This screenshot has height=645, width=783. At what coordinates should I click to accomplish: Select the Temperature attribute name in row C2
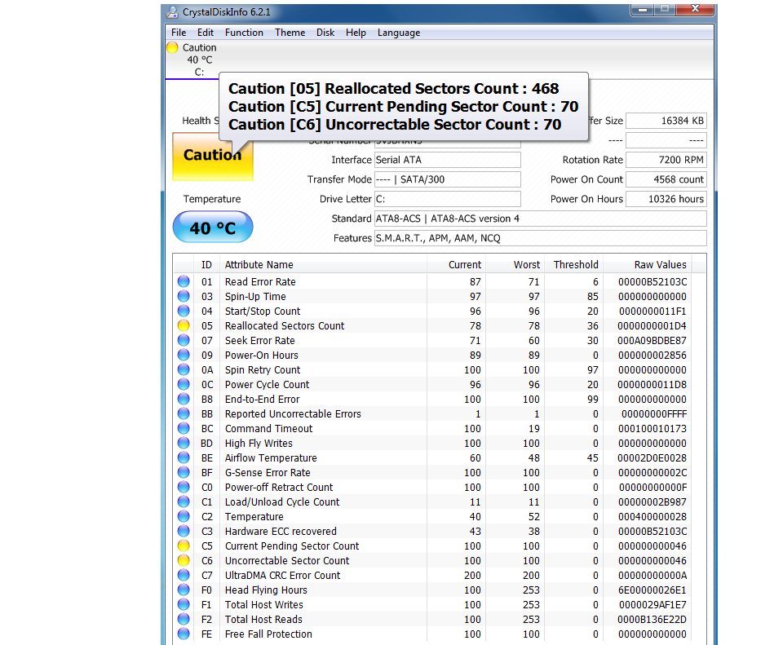tap(254, 516)
